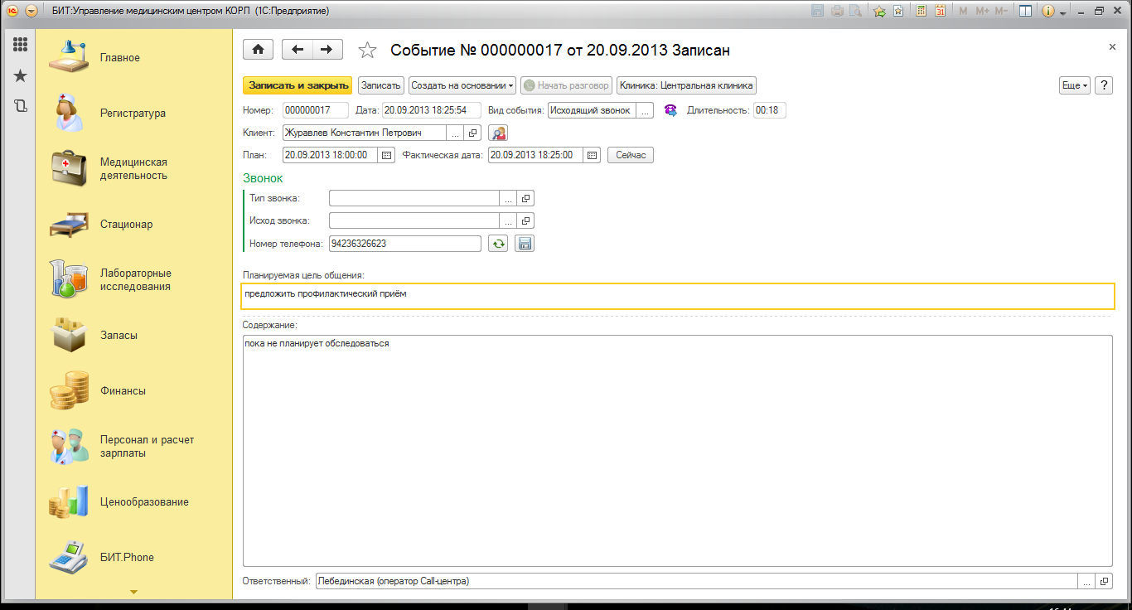Click the Клиника: Центральная клиника button
The width and height of the screenshot is (1132, 610).
686,85
